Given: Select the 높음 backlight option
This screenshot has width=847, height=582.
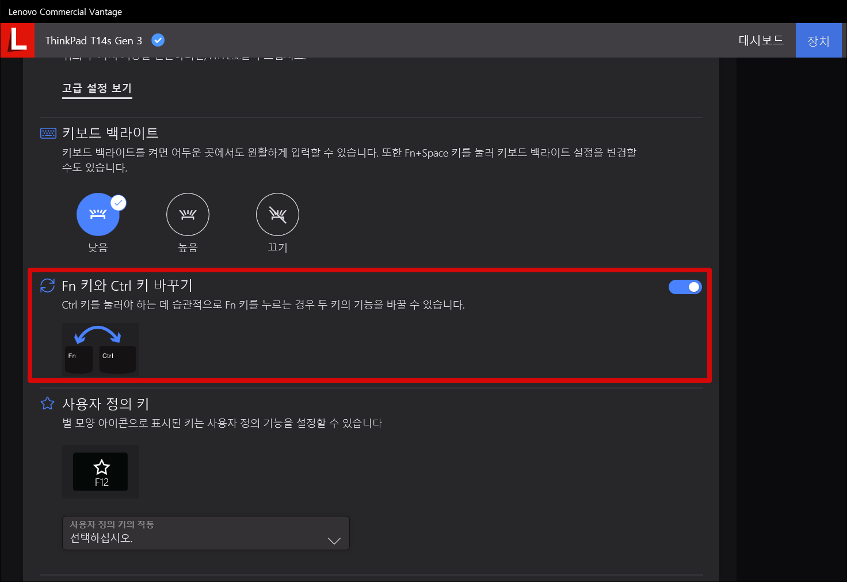Looking at the screenshot, I should [188, 214].
